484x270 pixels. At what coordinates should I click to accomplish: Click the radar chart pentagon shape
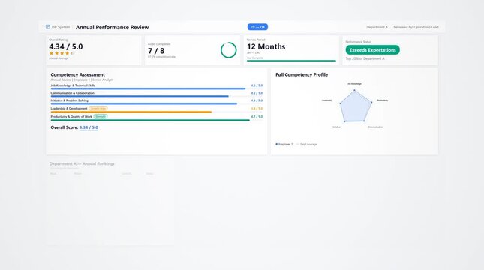pyautogui.click(x=355, y=106)
